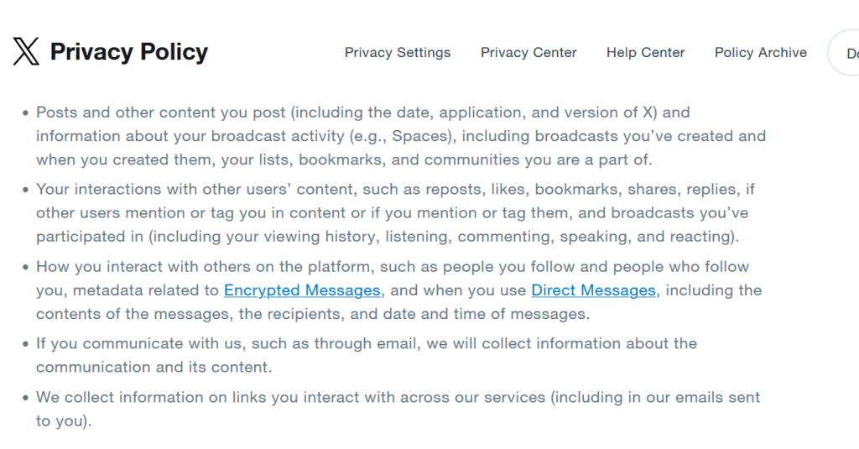Click the text "communication and its content."
Image resolution: width=859 pixels, height=449 pixels.
pyautogui.click(x=154, y=367)
